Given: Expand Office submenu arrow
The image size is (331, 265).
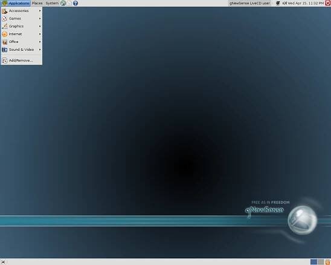Looking at the screenshot, I should 40,42.
